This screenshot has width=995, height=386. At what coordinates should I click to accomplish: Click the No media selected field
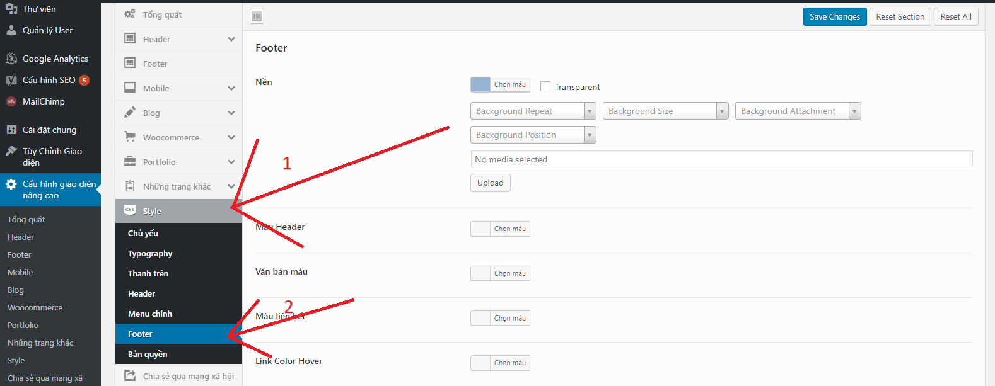click(721, 159)
